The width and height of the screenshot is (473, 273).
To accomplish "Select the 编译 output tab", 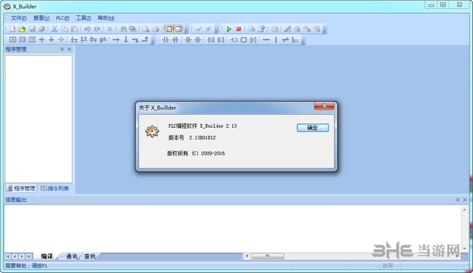I will pyautogui.click(x=47, y=256).
